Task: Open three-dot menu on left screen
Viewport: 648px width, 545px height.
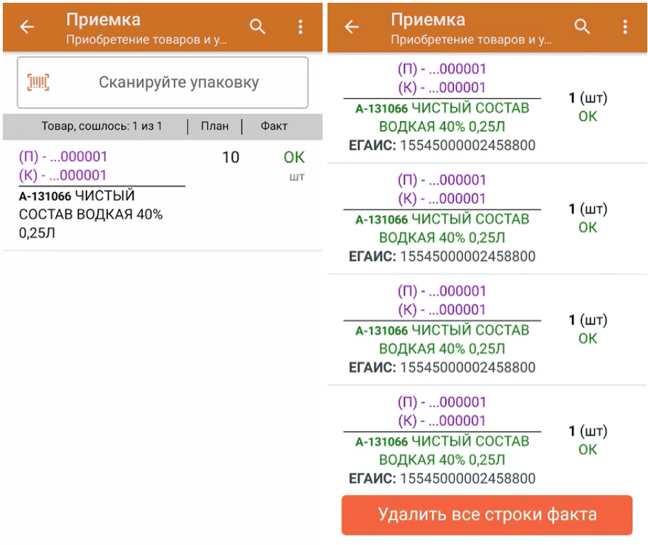Action: 300,27
